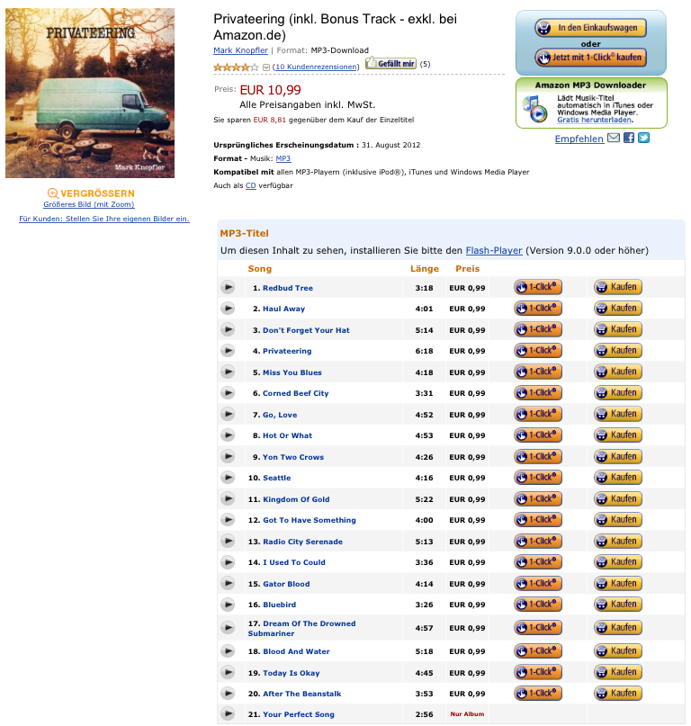The height and width of the screenshot is (726, 691).
Task: Share album on Facebook icon
Action: click(x=629, y=138)
